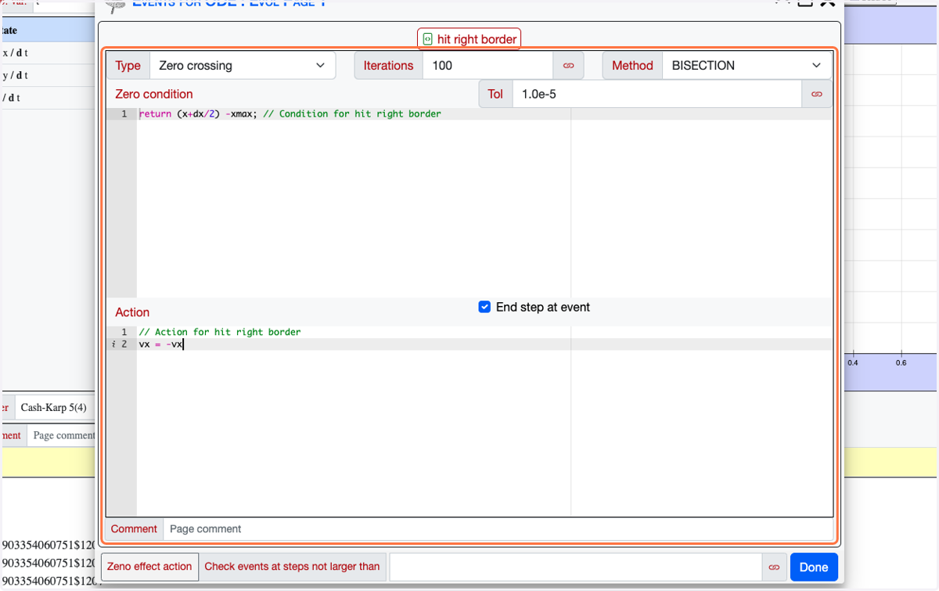
Task: Click the Page comment field in events dialog
Action: click(498, 529)
